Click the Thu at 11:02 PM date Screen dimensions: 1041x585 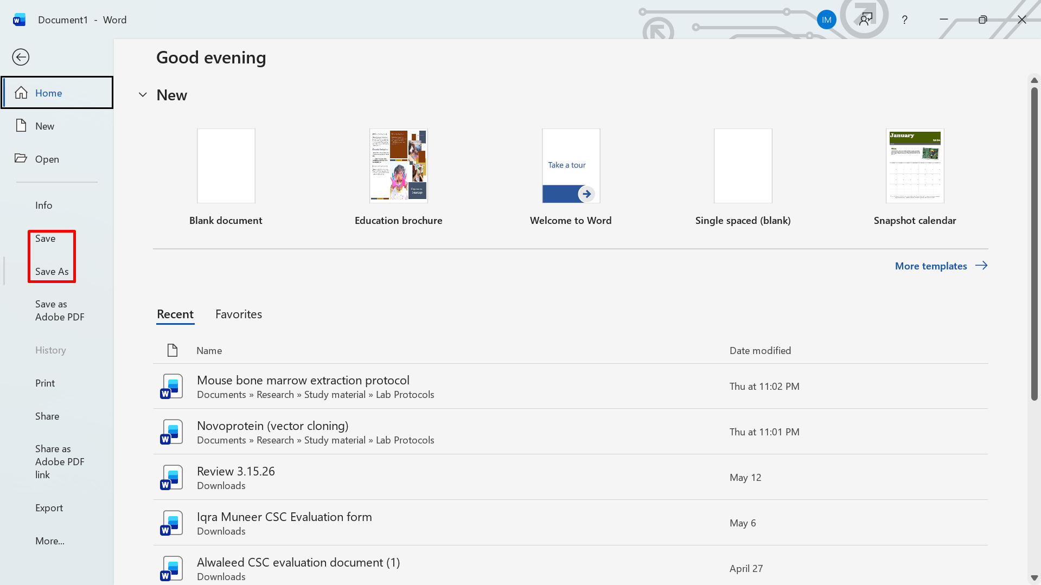click(764, 386)
